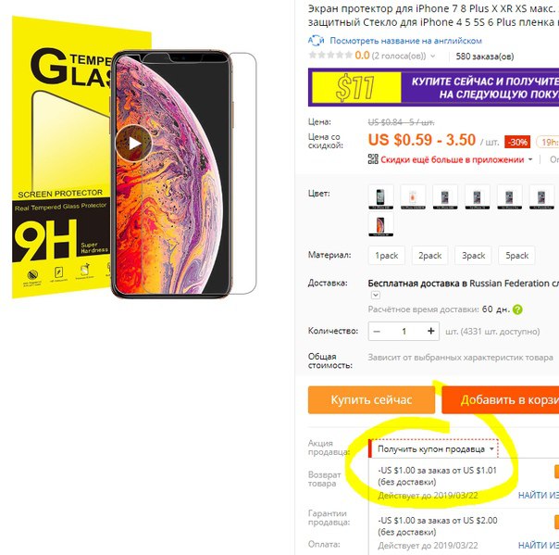Image resolution: width=559 pixels, height=555 pixels.
Task: Decrease quantity with the minus button
Action: click(x=377, y=331)
